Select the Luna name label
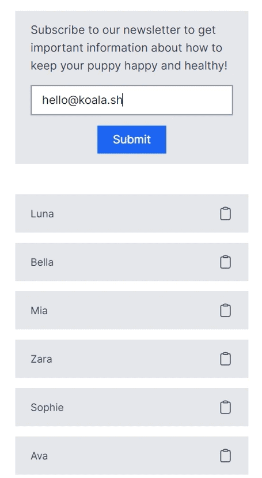Viewport: 262px width, 478px height. [42, 214]
